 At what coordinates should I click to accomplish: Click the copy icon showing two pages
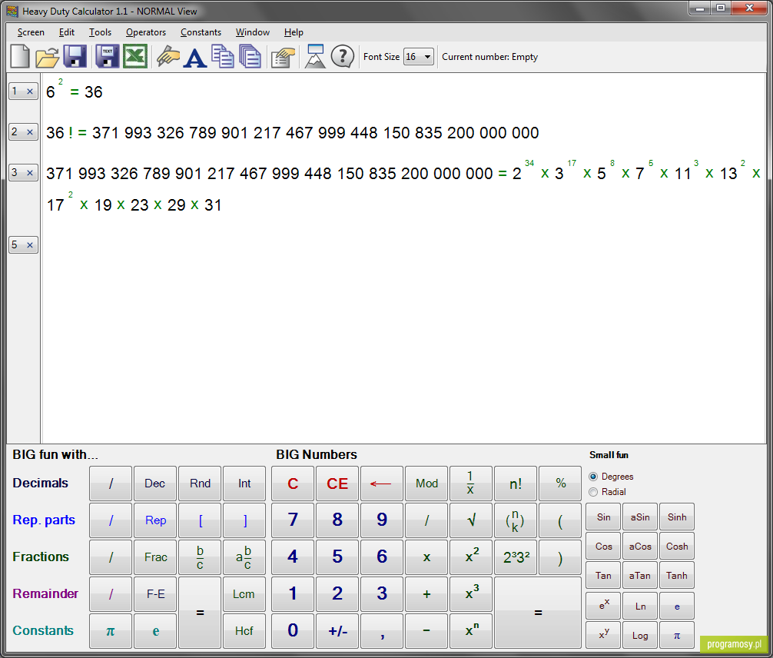(x=223, y=56)
